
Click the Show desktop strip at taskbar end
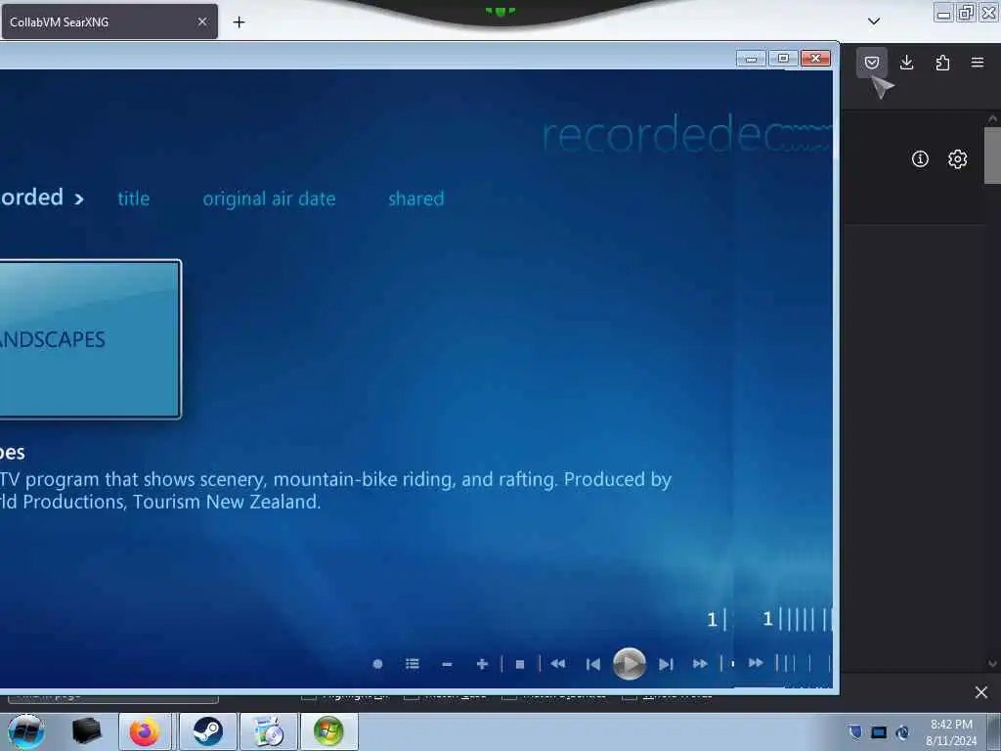point(994,731)
